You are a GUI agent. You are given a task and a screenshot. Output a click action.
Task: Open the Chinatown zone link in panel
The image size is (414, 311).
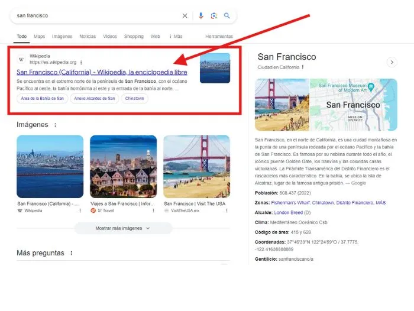323,203
